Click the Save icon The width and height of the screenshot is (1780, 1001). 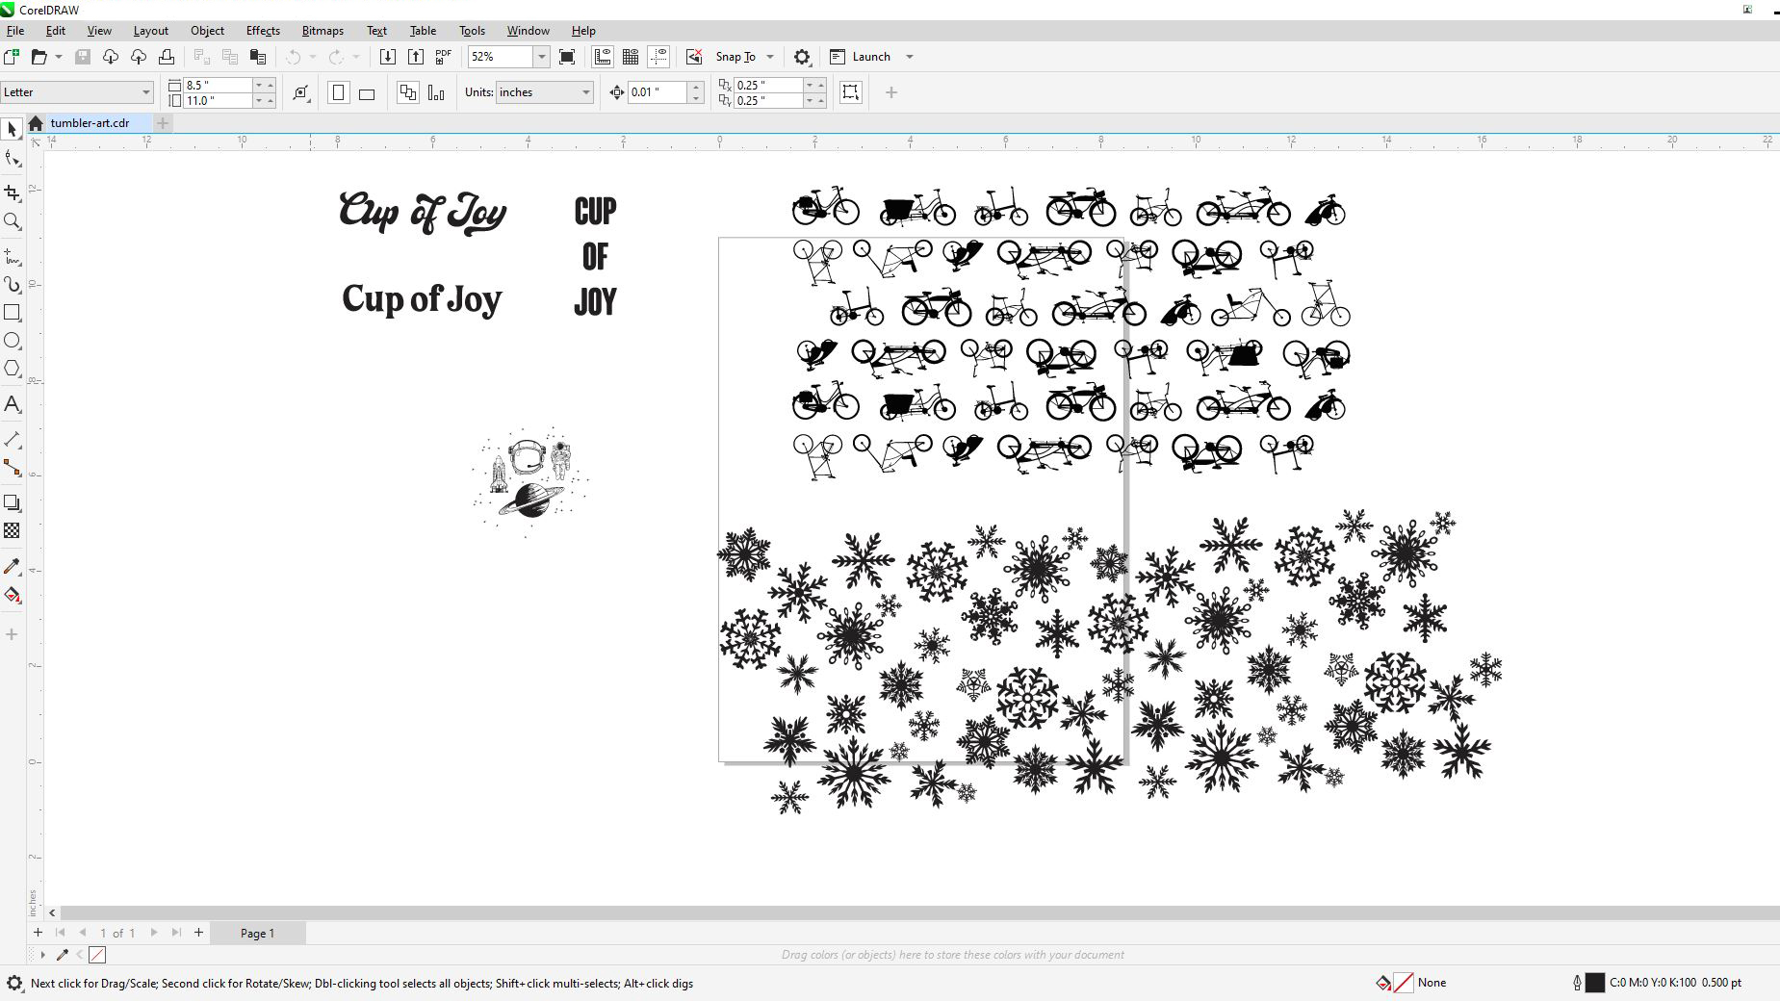[83, 57]
